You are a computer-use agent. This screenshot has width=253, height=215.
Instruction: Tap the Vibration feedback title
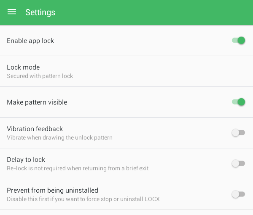pyautogui.click(x=35, y=129)
